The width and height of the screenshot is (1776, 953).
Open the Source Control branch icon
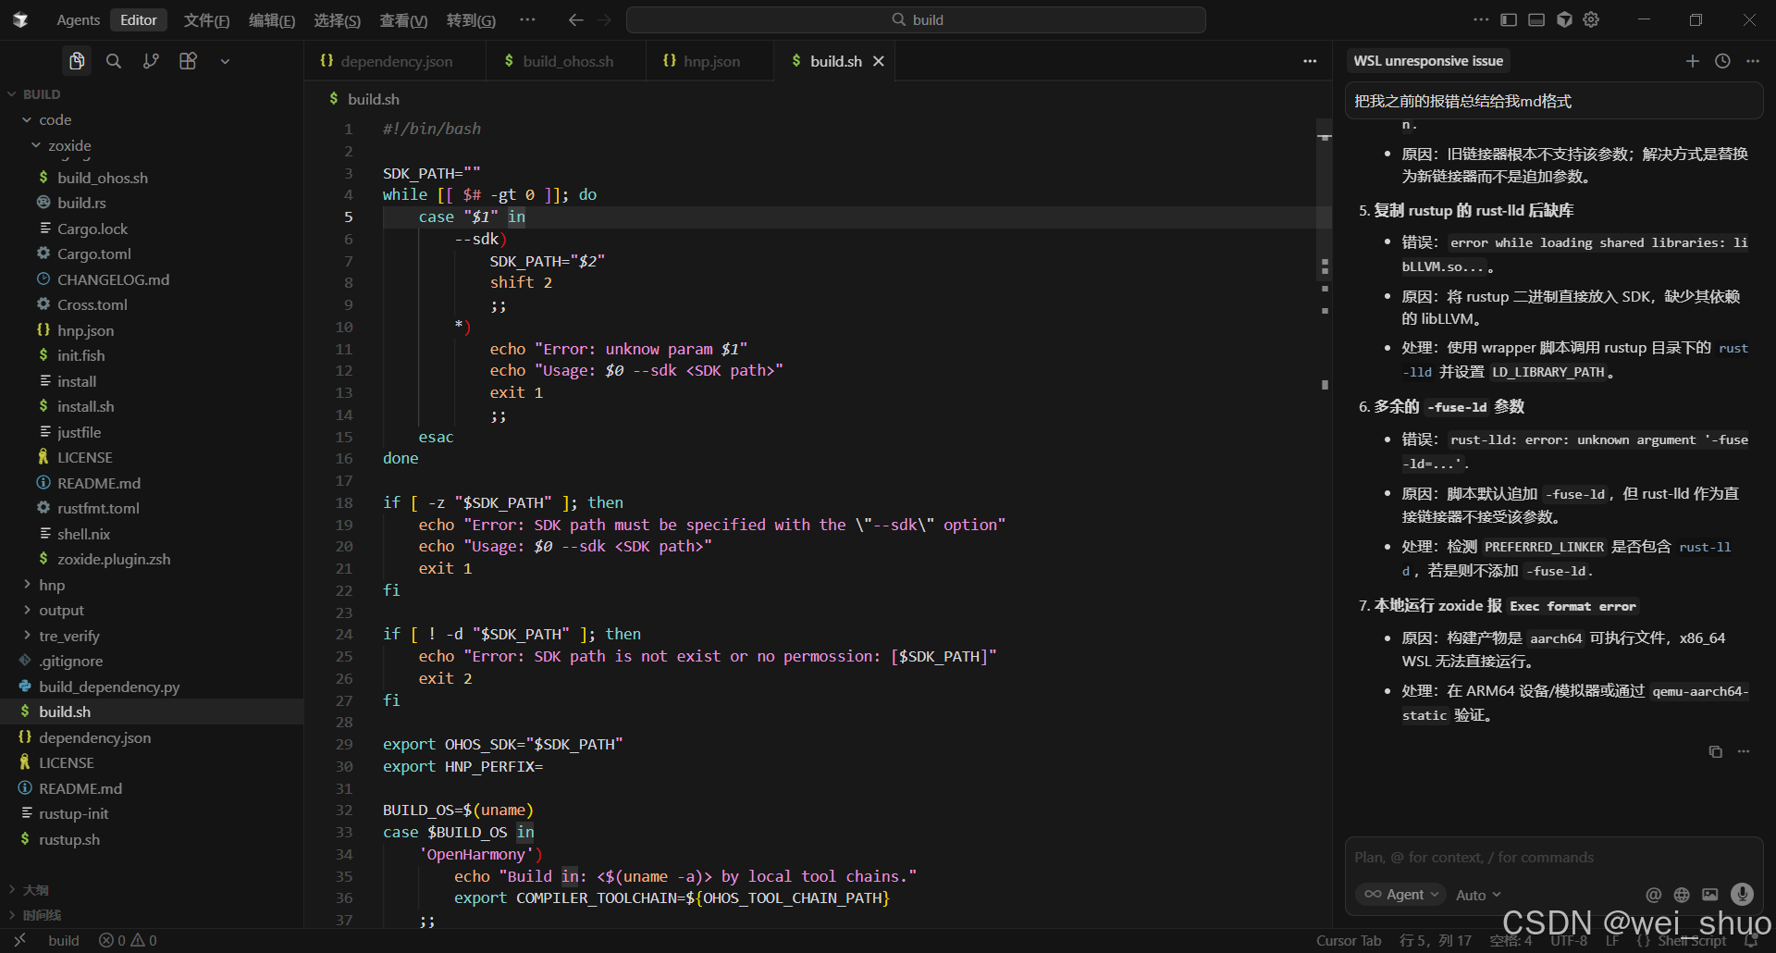[x=151, y=61]
